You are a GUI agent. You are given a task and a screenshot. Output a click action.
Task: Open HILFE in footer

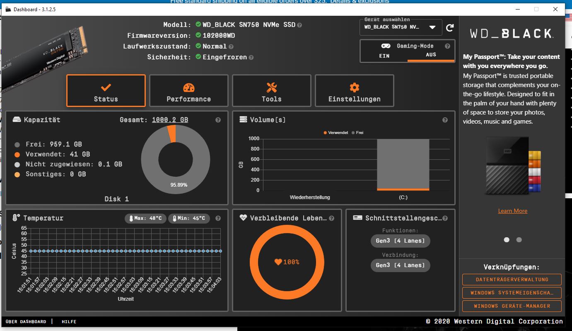point(69,321)
